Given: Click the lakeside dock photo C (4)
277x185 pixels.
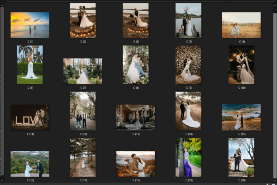Looking at the screenshot, I should [188, 20].
